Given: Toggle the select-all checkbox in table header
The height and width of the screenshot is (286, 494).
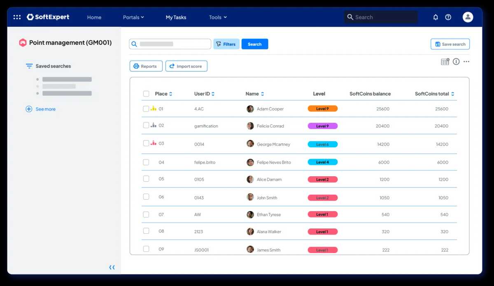Looking at the screenshot, I should 146,94.
